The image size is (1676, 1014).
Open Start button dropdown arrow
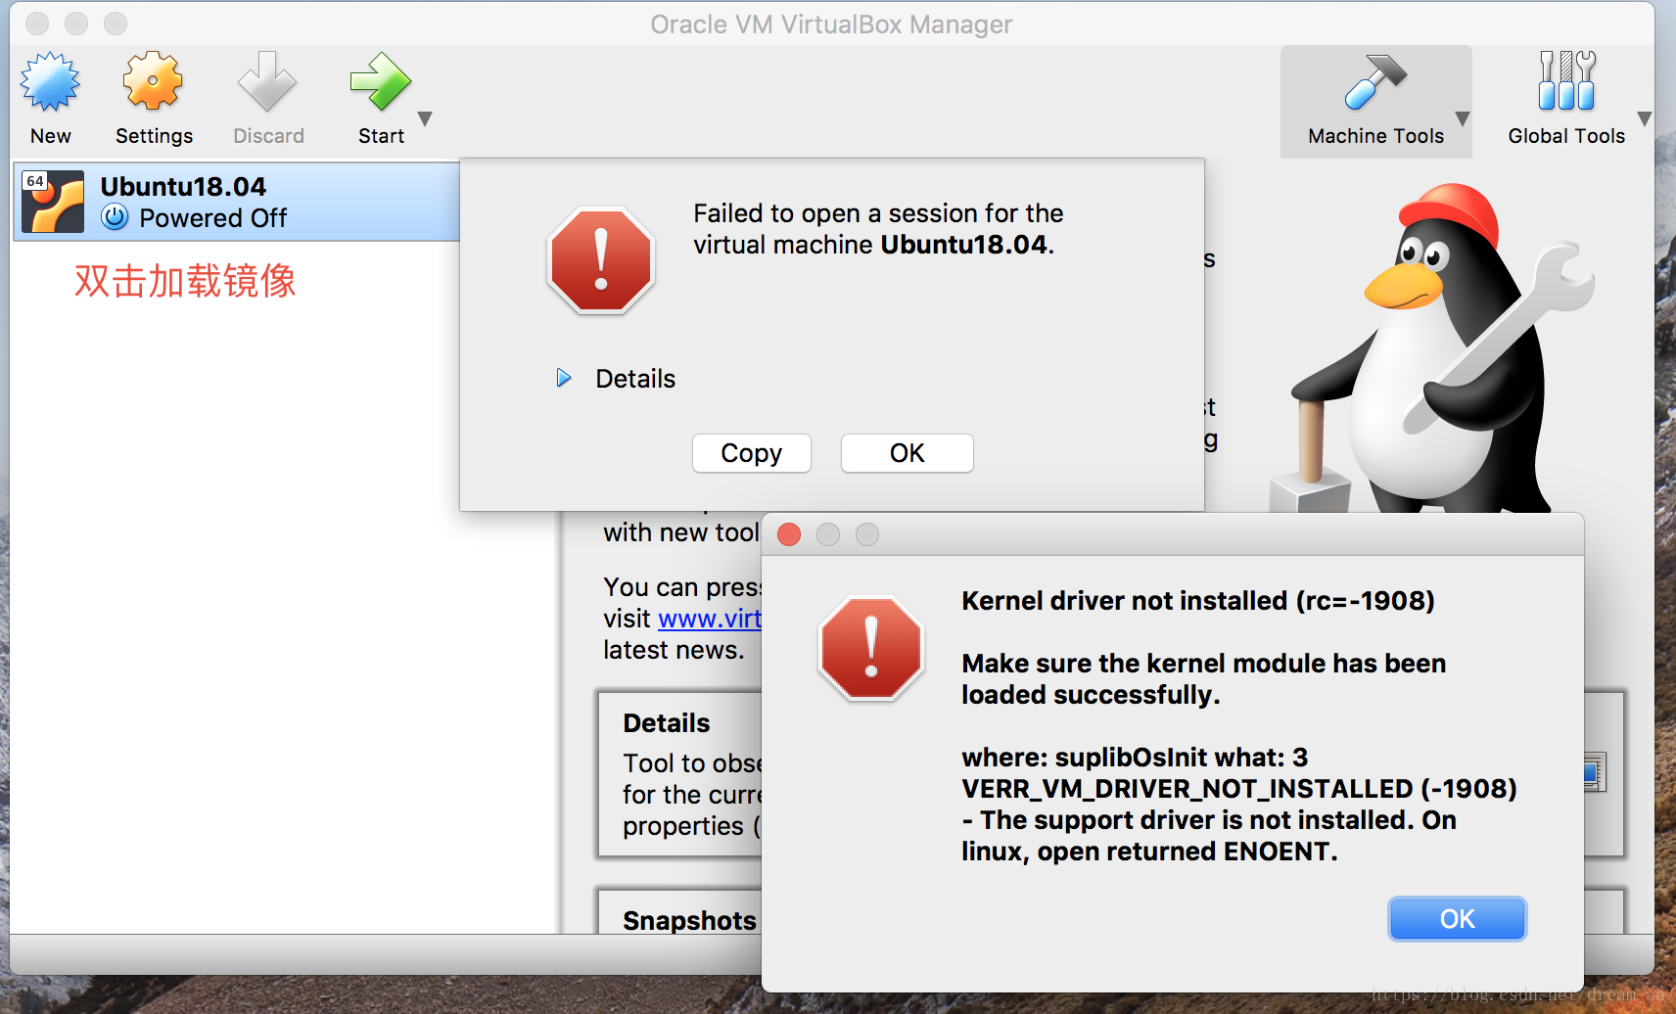pos(425,118)
